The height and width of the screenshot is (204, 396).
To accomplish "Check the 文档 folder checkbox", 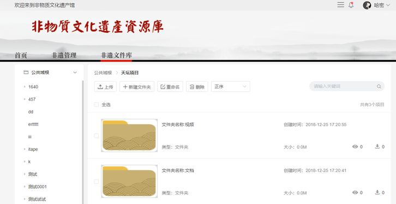I will click(96, 182).
